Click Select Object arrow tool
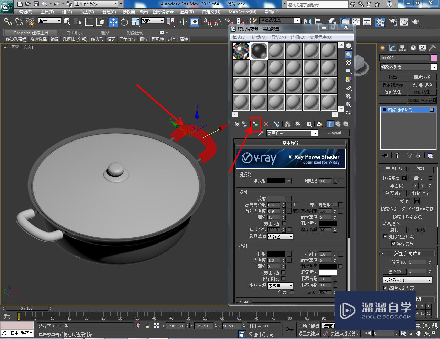Viewport: 440px width, 339px height. point(67,22)
